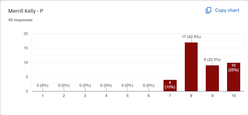Viewport: 248px width, 115px height.
Task: Click x-axis label 6
Action: pyautogui.click(x=149, y=96)
